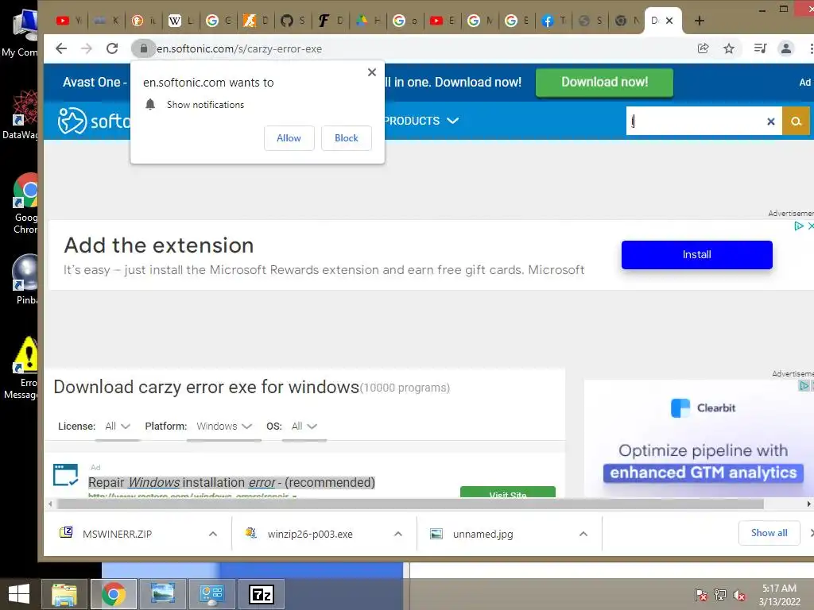814x610 pixels.
Task: Click the share page icon in the address bar
Action: (x=703, y=48)
